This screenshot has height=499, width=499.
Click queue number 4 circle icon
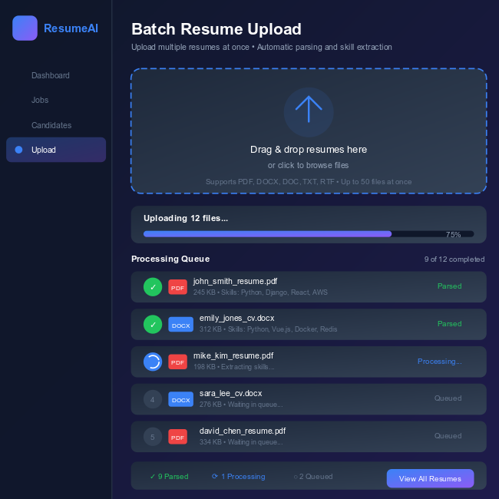[153, 399]
